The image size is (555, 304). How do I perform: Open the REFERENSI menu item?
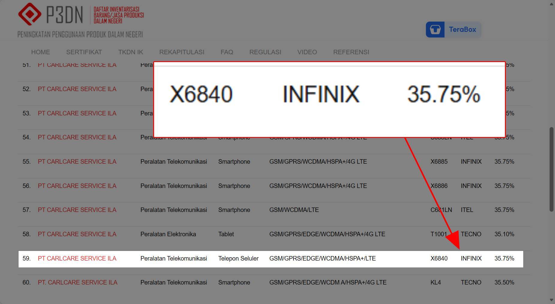coord(351,52)
